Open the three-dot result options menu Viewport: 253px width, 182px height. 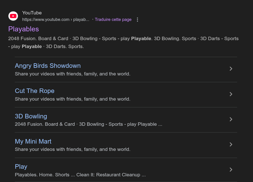[x=137, y=19]
